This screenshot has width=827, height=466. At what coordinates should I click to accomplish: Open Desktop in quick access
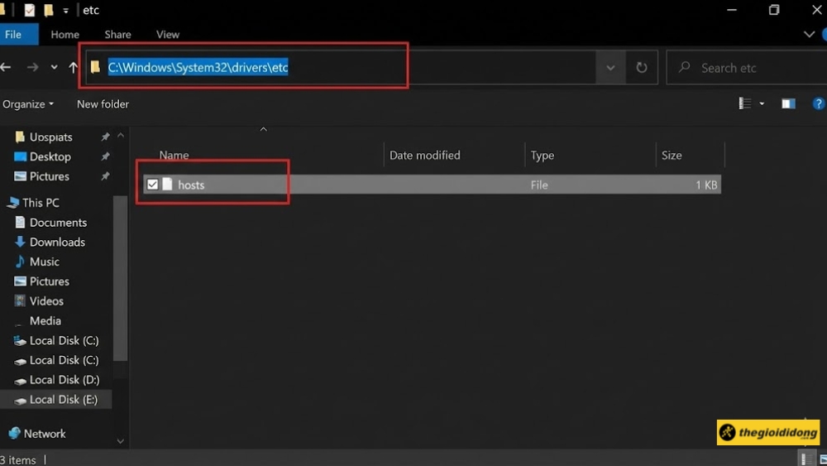[50, 156]
